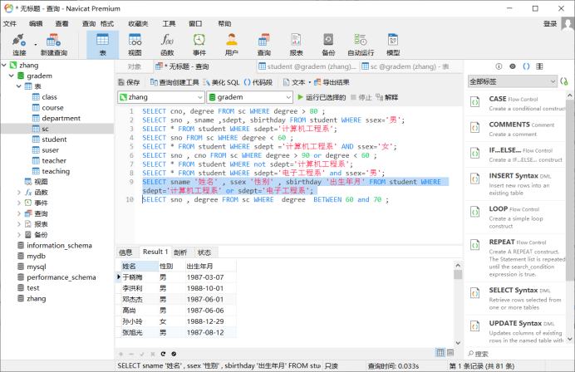575x372 pixels.
Task: Click the Explain button
Action: click(x=387, y=97)
